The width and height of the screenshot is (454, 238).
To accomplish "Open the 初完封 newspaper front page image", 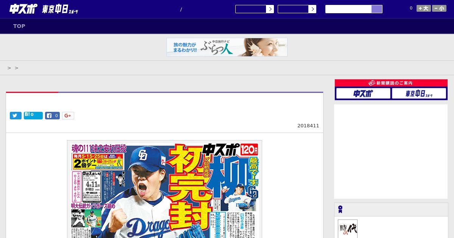I will pos(165,189).
